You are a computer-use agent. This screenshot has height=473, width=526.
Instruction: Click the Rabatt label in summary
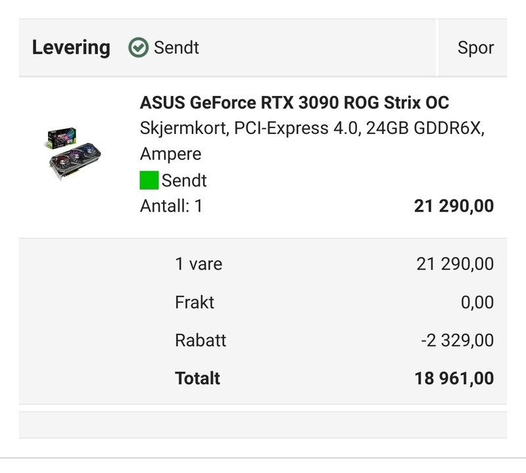[201, 340]
